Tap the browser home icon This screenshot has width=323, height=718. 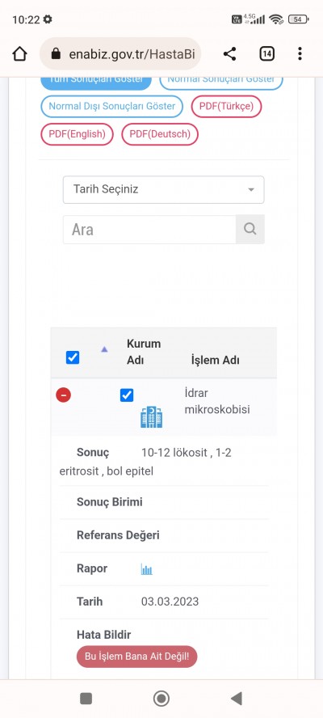19,54
